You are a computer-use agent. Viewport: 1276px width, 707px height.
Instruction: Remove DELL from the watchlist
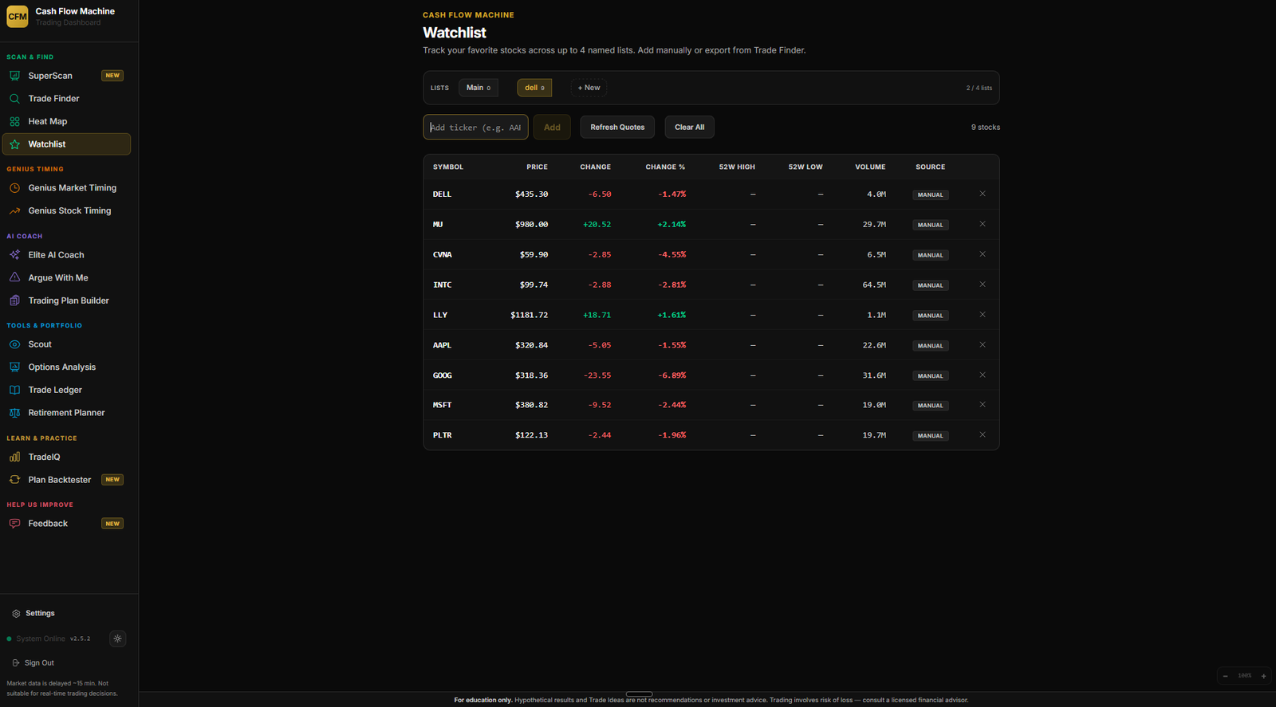(983, 194)
